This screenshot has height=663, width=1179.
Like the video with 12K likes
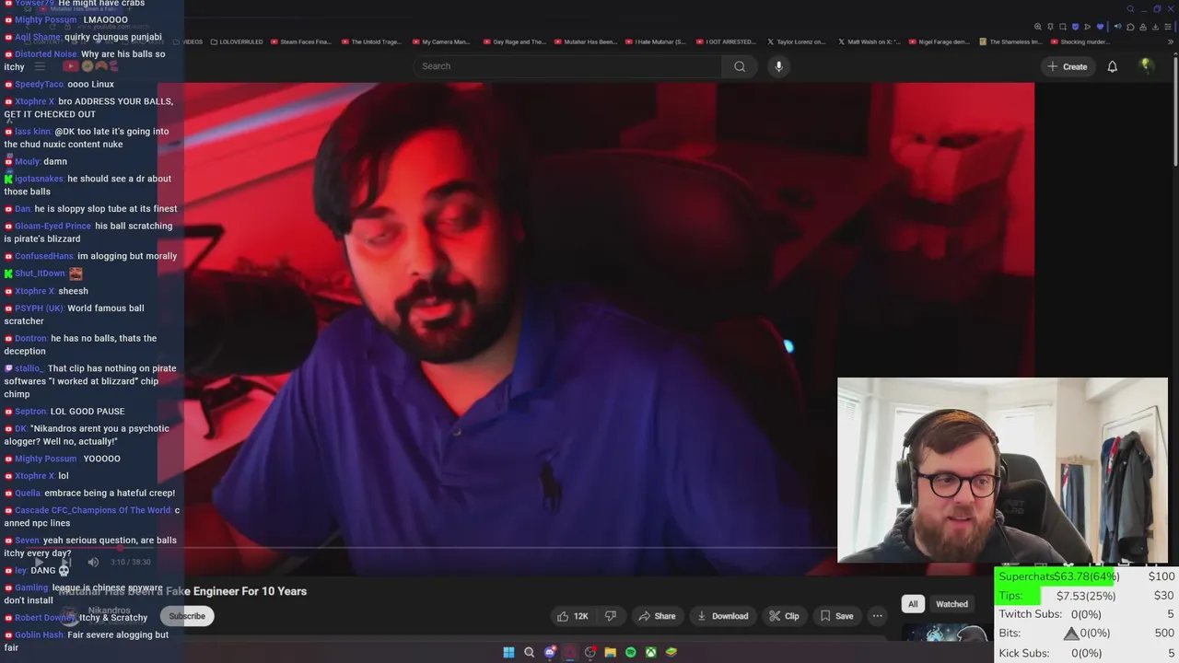[x=572, y=616]
